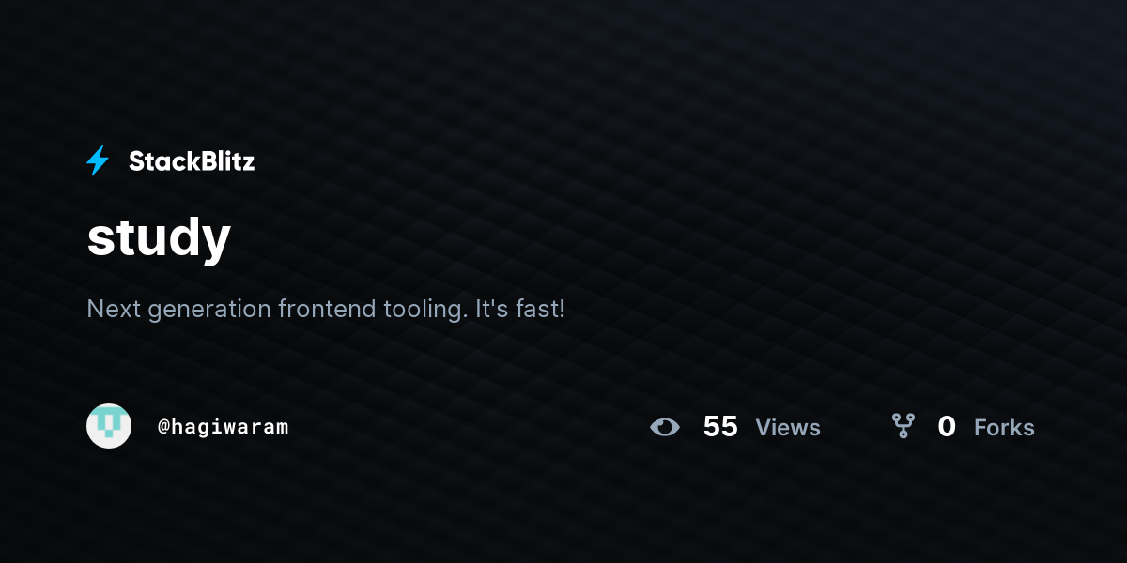Select the StackBlitz wordmark text

click(x=192, y=161)
